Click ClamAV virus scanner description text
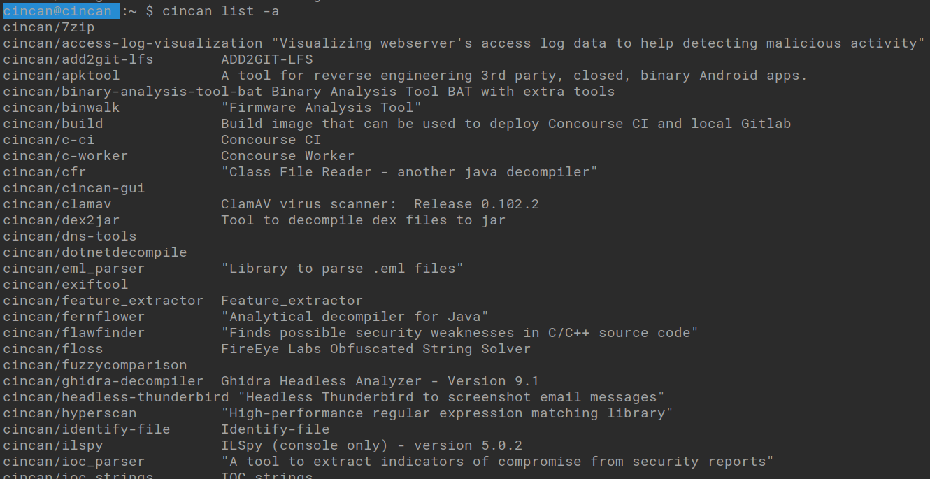Screen dimensions: 930x479 tap(380, 204)
